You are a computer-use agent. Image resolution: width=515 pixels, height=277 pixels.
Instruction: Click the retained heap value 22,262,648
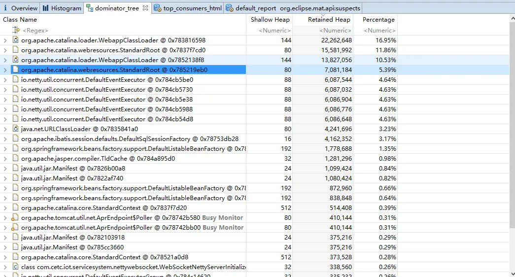coord(336,40)
